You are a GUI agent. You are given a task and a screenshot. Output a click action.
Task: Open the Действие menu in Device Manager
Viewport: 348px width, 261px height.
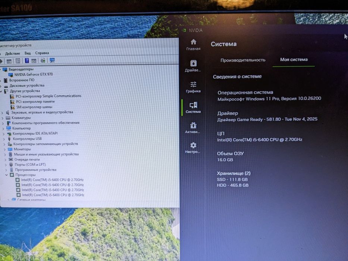click(13, 53)
